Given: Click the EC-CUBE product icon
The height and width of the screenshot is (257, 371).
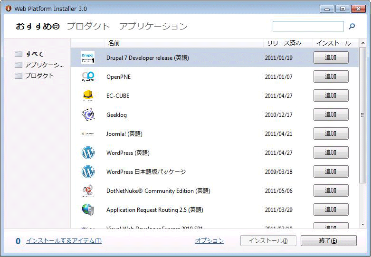Looking at the screenshot, I should click(x=88, y=95).
